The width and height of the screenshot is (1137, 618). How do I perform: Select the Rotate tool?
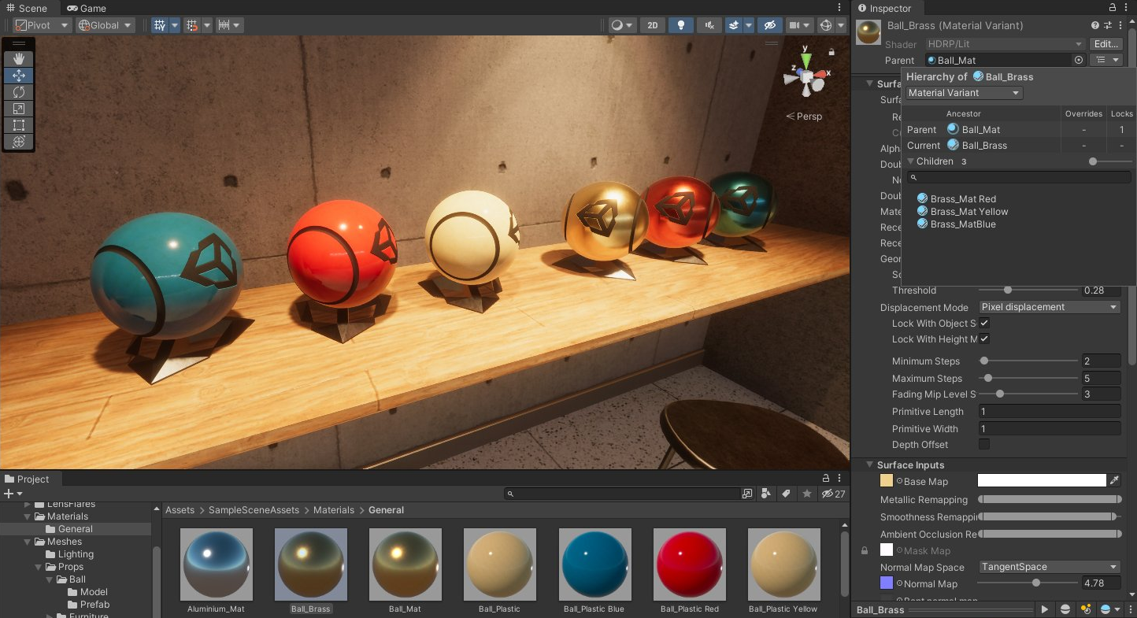point(19,92)
